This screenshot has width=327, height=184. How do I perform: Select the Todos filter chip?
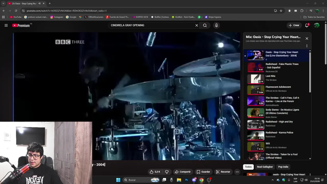click(x=248, y=167)
